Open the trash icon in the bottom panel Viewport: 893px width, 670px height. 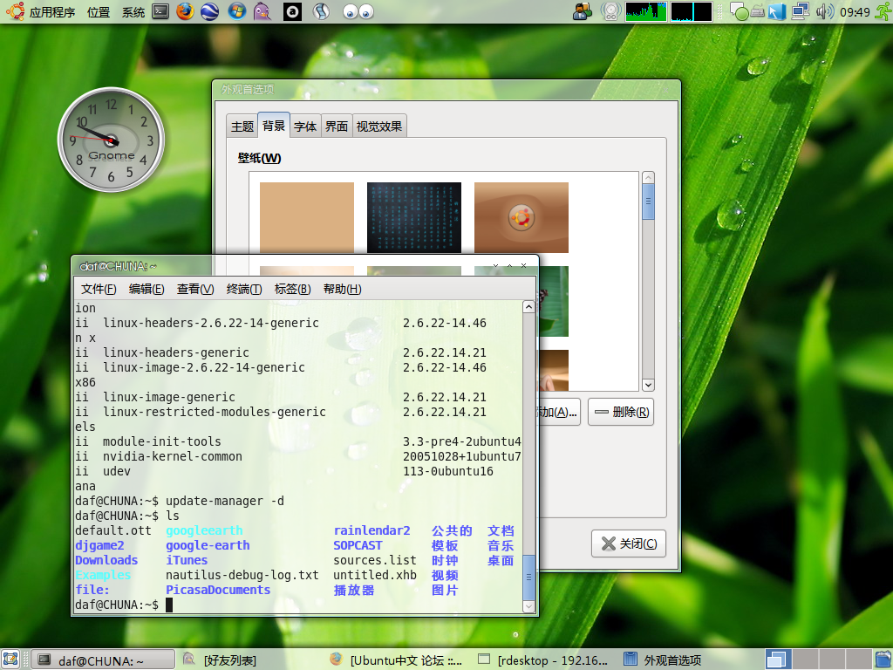point(882,660)
